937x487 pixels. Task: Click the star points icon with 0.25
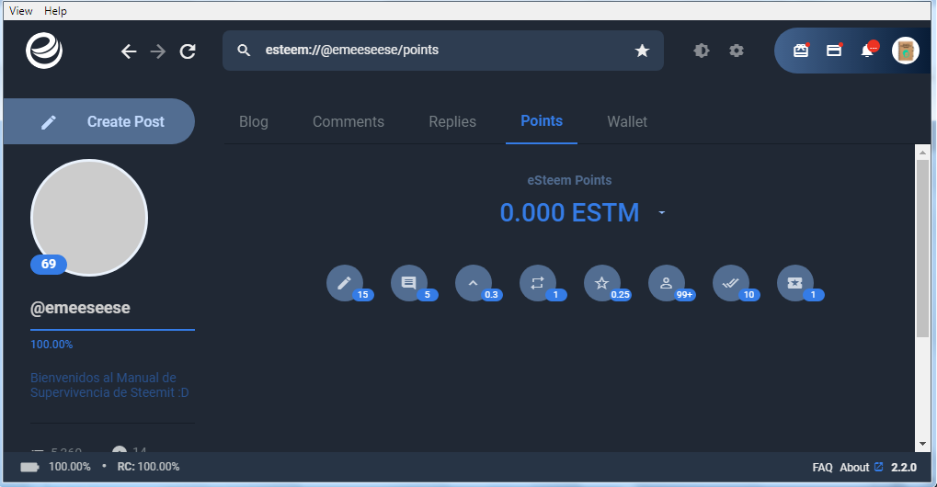602,283
